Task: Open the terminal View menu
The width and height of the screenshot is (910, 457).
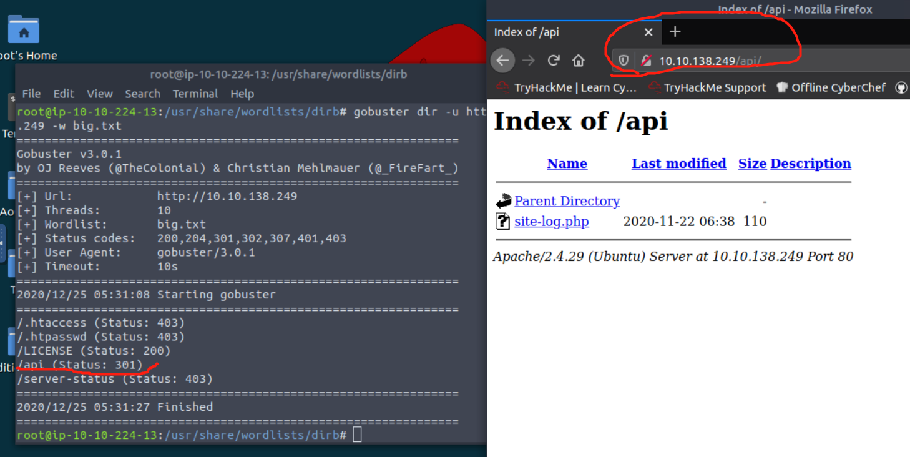Action: [x=100, y=94]
